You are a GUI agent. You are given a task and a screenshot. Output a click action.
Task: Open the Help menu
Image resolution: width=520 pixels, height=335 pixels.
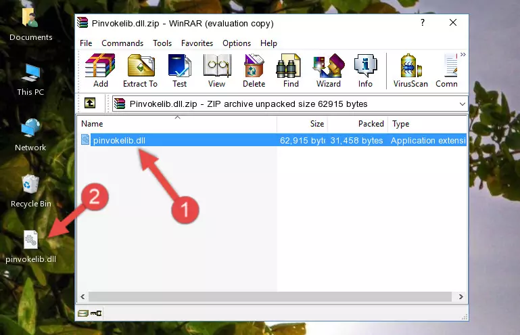268,43
